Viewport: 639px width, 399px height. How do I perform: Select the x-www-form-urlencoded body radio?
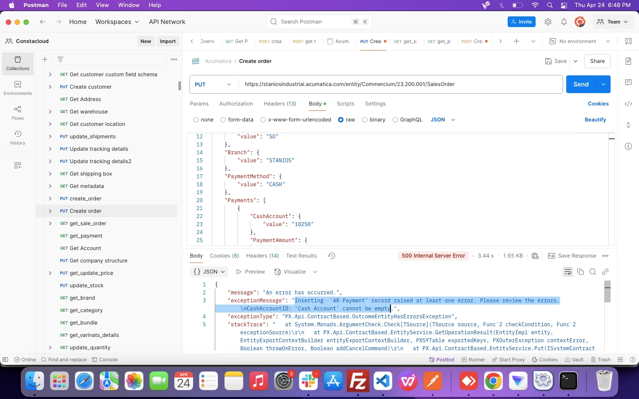tap(263, 120)
